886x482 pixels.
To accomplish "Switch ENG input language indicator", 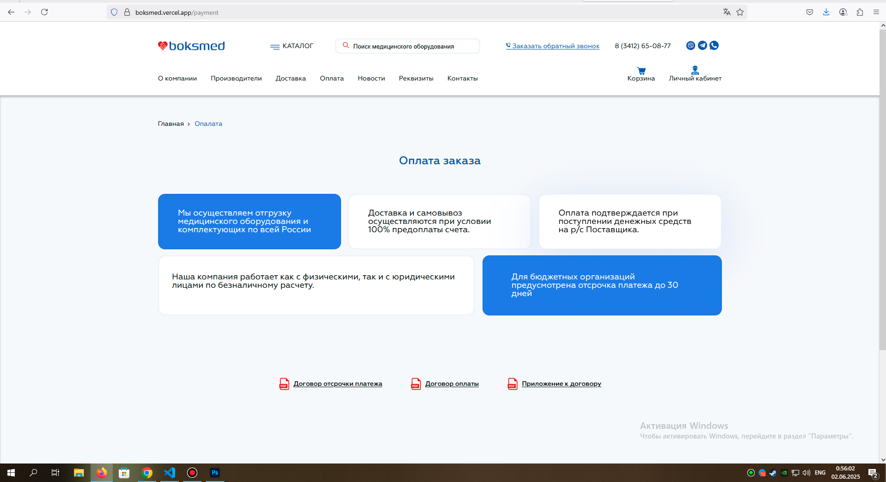I will (820, 473).
